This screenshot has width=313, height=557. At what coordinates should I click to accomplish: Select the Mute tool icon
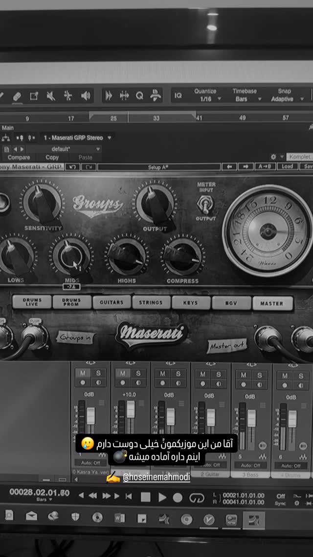point(51,96)
